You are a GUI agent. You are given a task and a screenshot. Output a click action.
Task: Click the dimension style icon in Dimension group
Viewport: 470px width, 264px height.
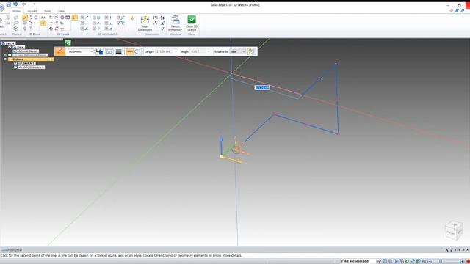tap(162, 18)
